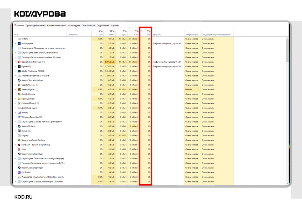Sort by the ЦП column header
302x207 pixels.
point(97,33)
